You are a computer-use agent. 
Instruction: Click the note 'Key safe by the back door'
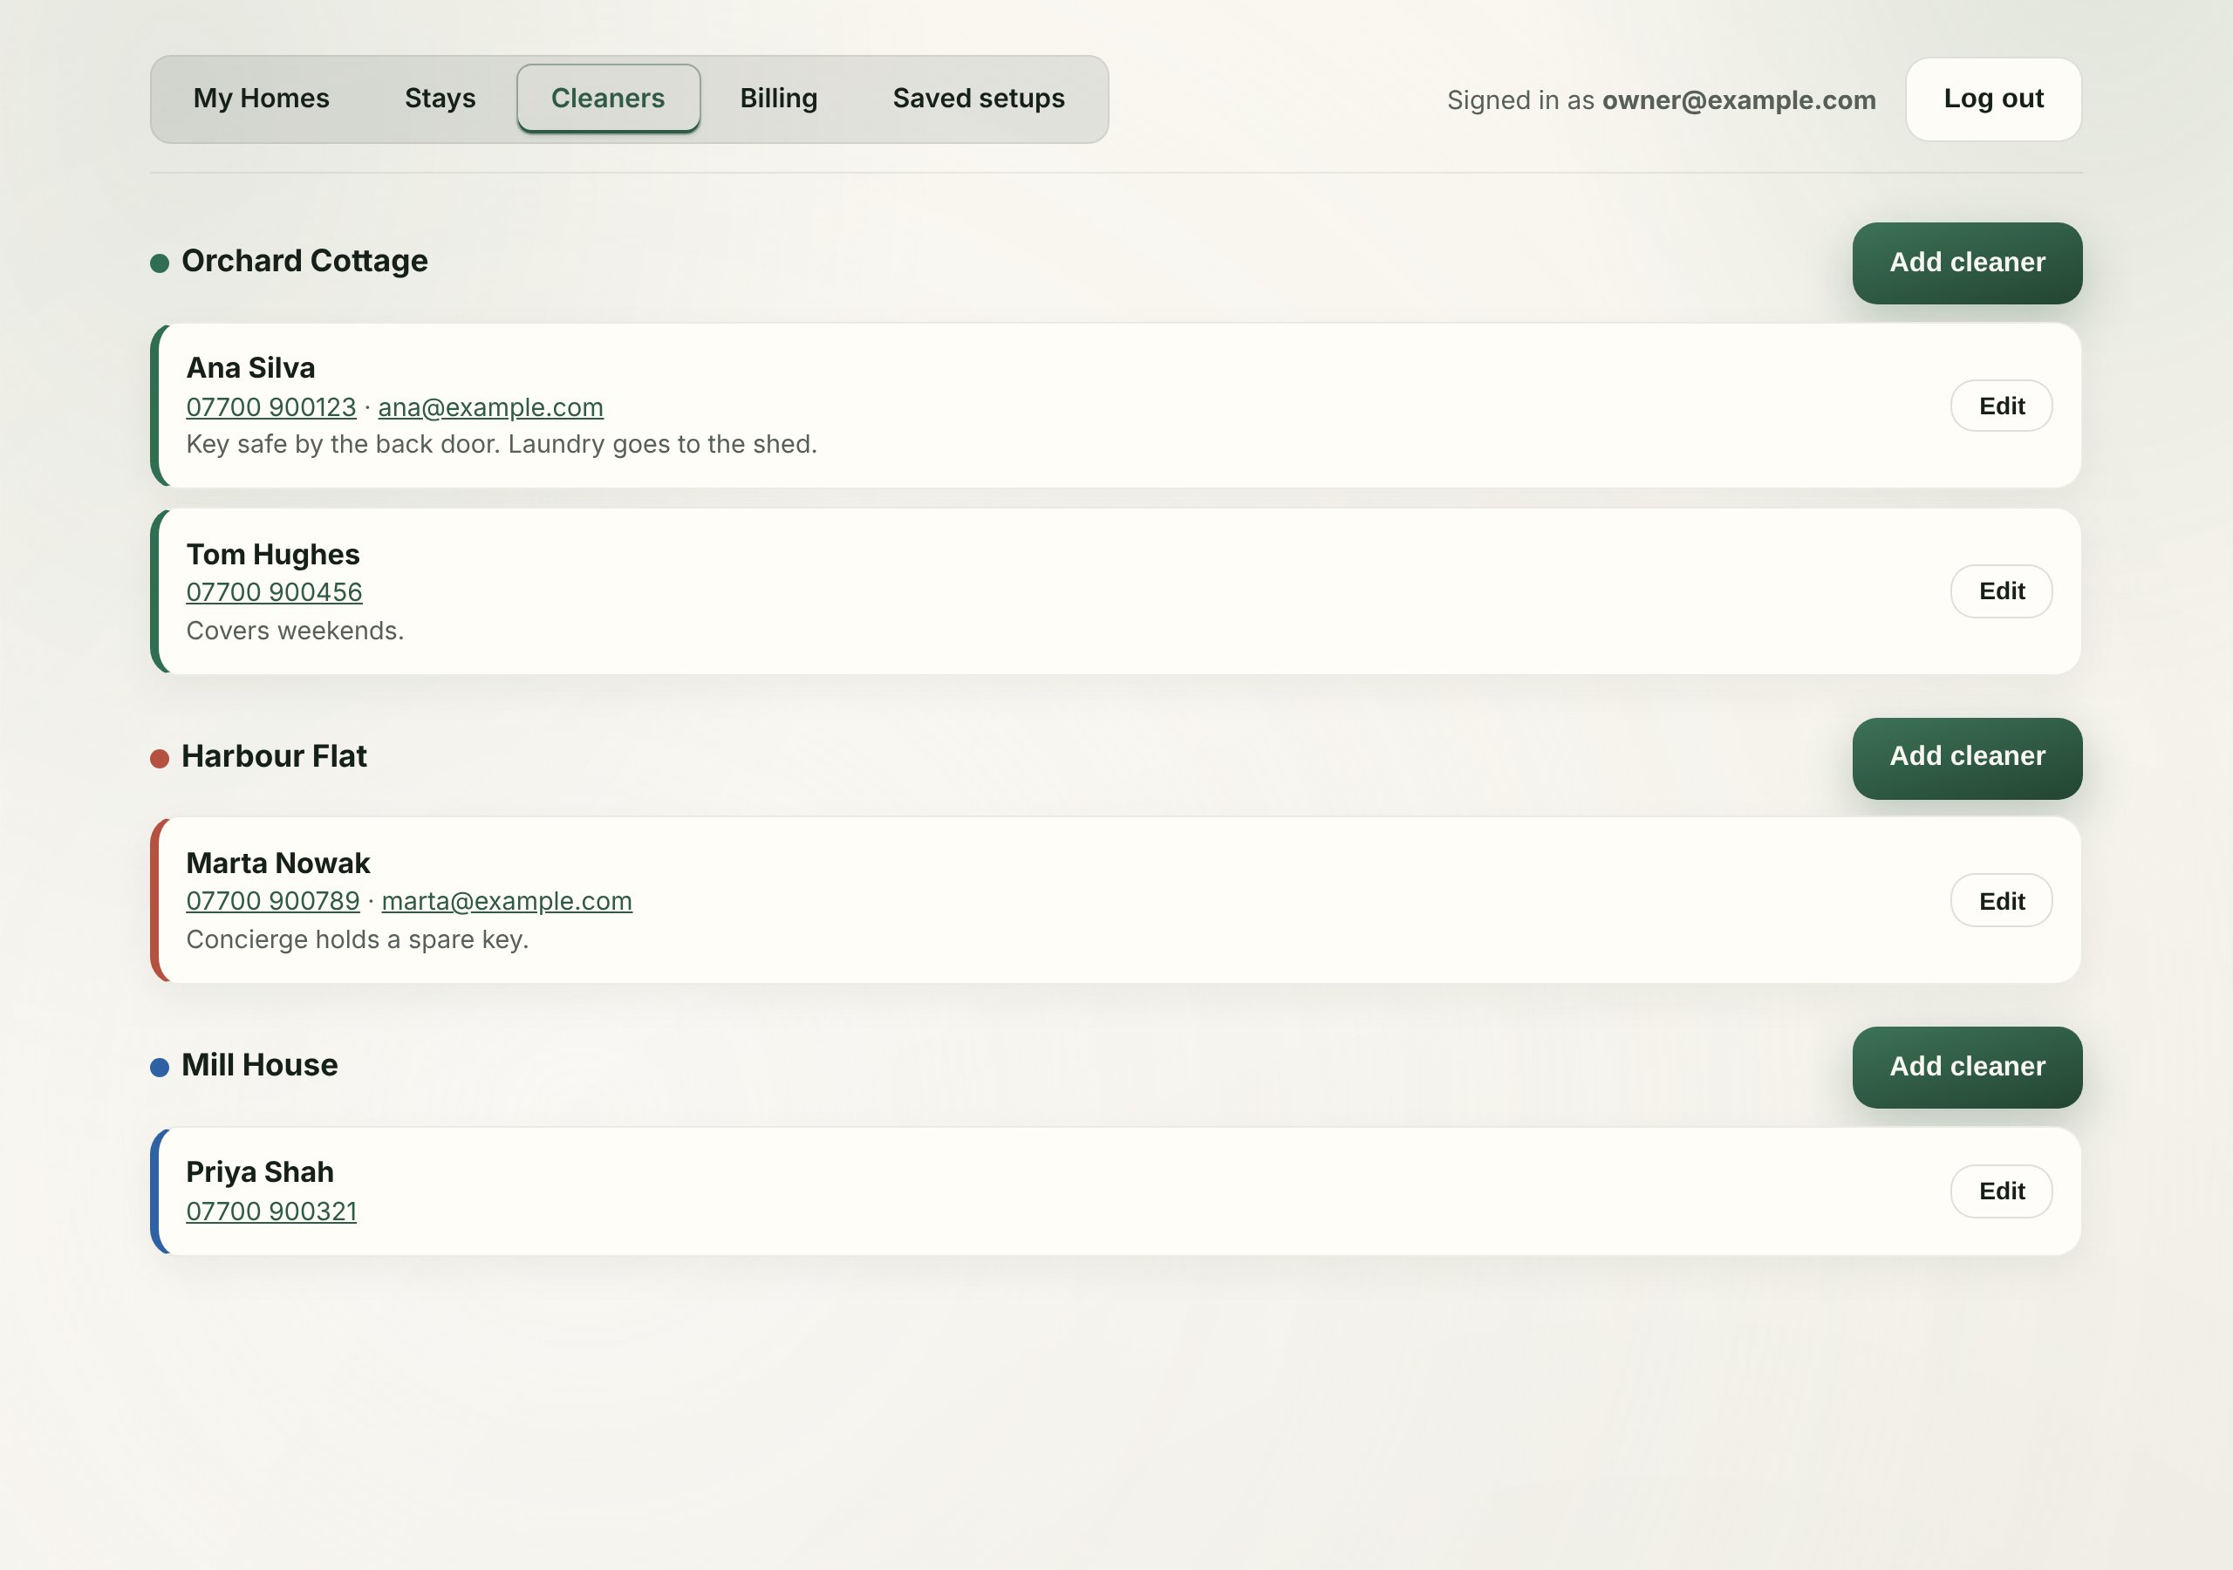coord(501,445)
